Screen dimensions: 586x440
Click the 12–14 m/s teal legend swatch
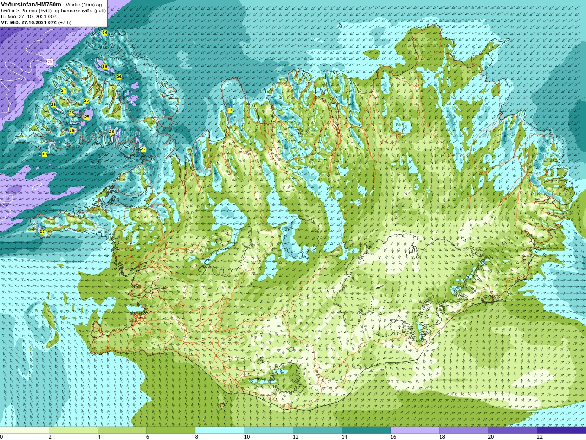[317, 430]
